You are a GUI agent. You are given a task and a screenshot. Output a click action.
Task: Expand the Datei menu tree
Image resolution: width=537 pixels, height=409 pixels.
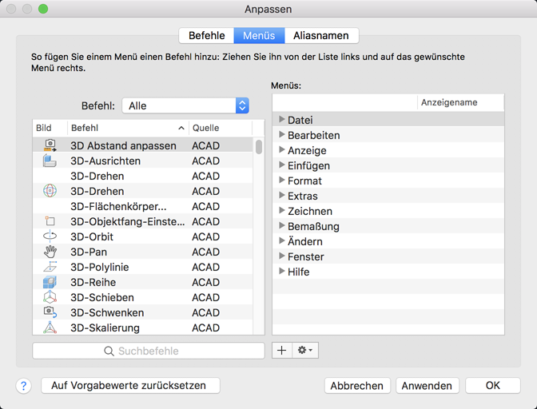coord(282,120)
